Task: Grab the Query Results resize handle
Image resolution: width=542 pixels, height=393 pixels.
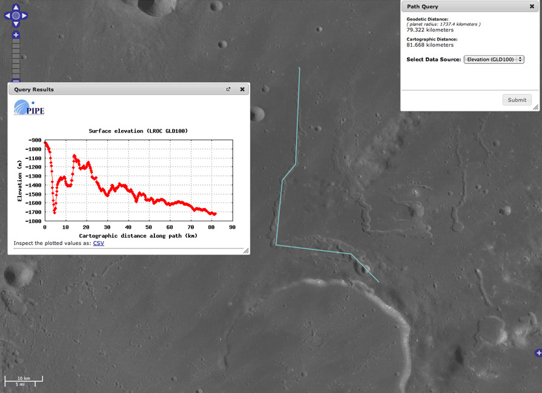Action: click(x=246, y=250)
